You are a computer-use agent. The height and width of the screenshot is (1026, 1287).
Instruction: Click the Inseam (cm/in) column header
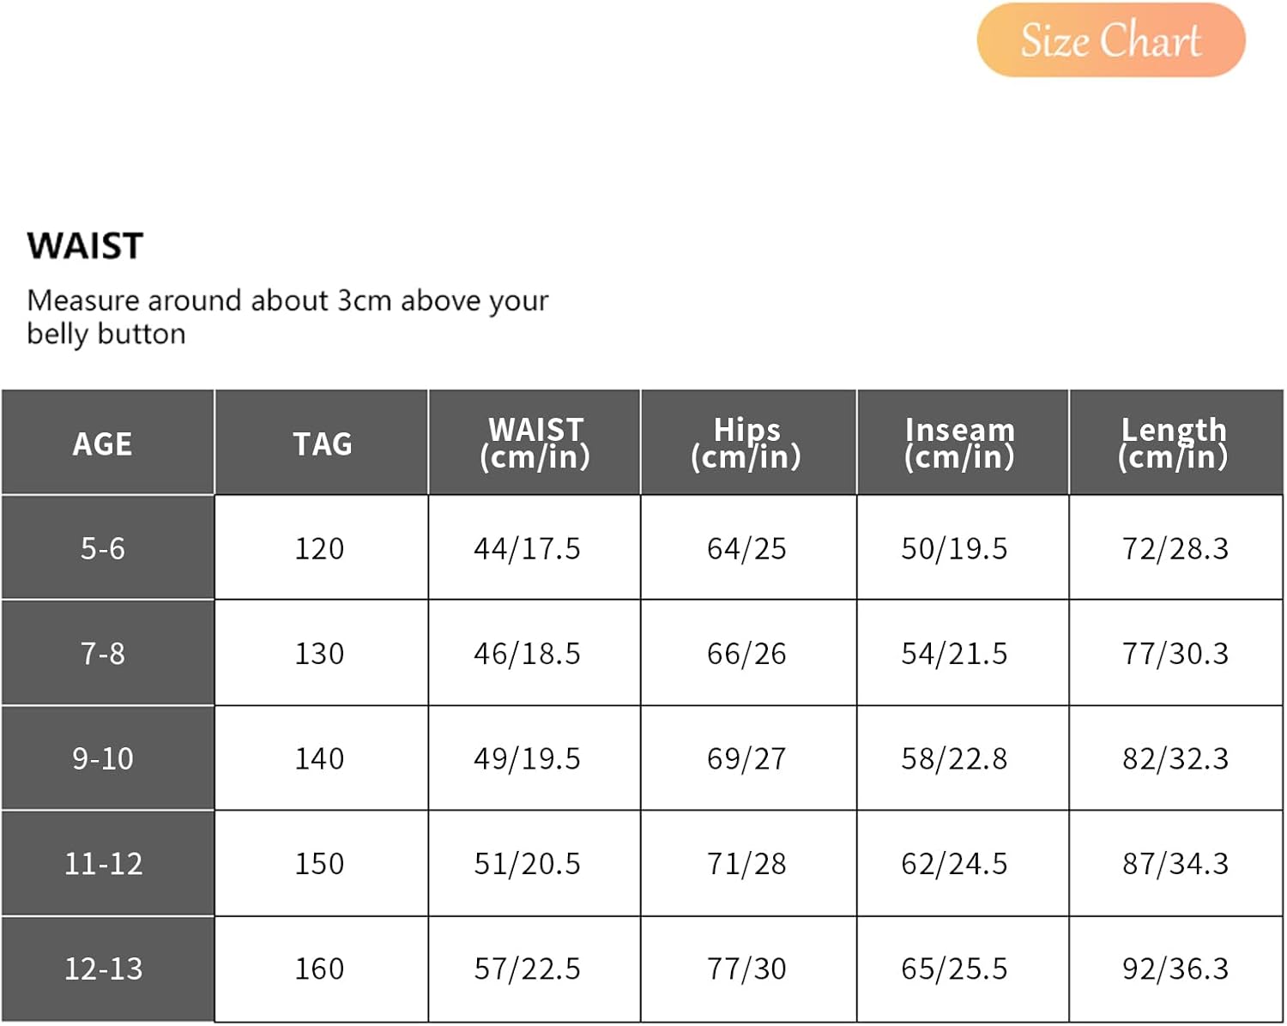click(x=959, y=443)
